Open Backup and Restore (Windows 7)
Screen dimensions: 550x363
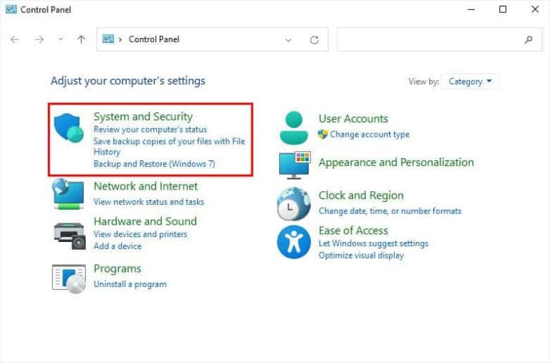[x=155, y=164]
